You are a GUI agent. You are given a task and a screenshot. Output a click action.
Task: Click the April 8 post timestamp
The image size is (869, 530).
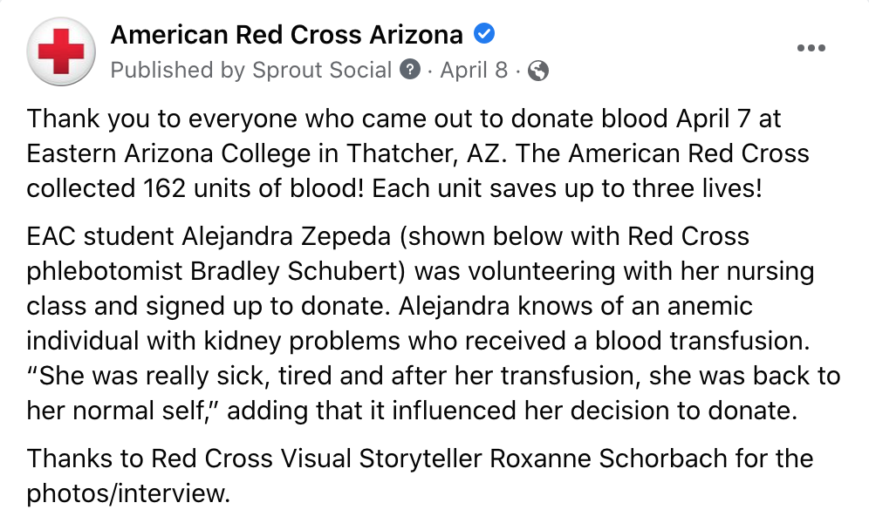(x=474, y=70)
